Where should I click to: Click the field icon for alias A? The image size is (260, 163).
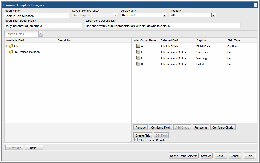138,46
